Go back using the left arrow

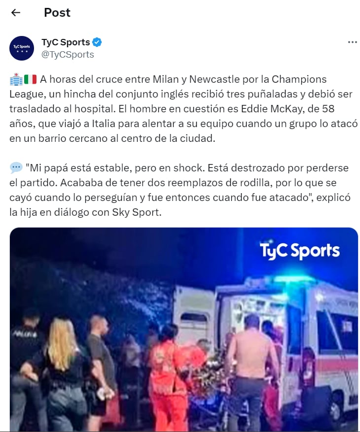coord(16,12)
